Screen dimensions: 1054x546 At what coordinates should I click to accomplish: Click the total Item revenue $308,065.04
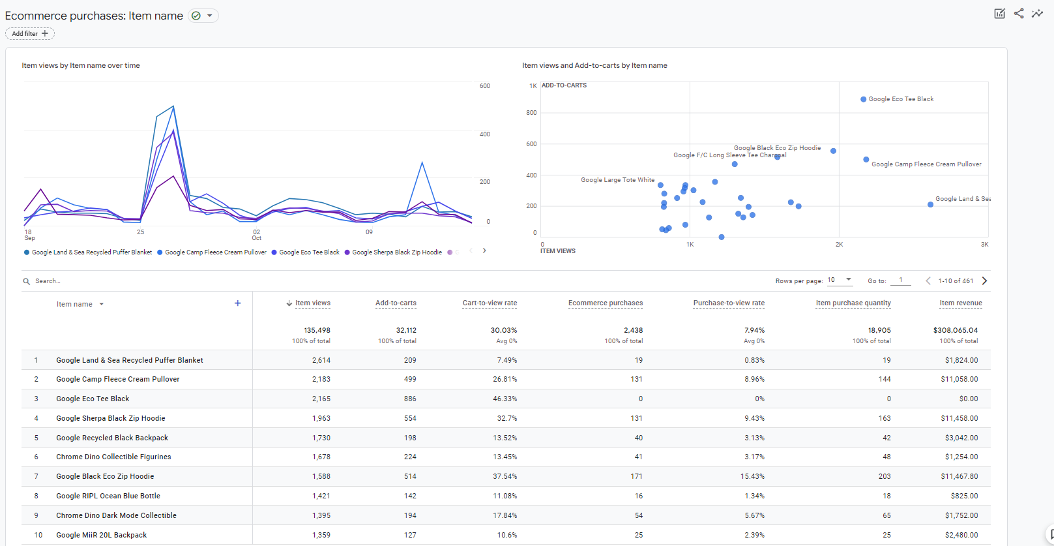pyautogui.click(x=956, y=330)
